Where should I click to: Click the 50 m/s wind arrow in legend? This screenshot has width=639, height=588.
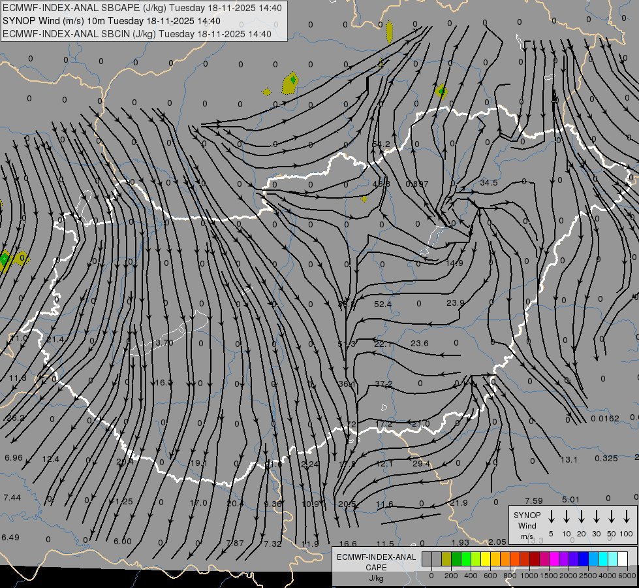pos(612,517)
